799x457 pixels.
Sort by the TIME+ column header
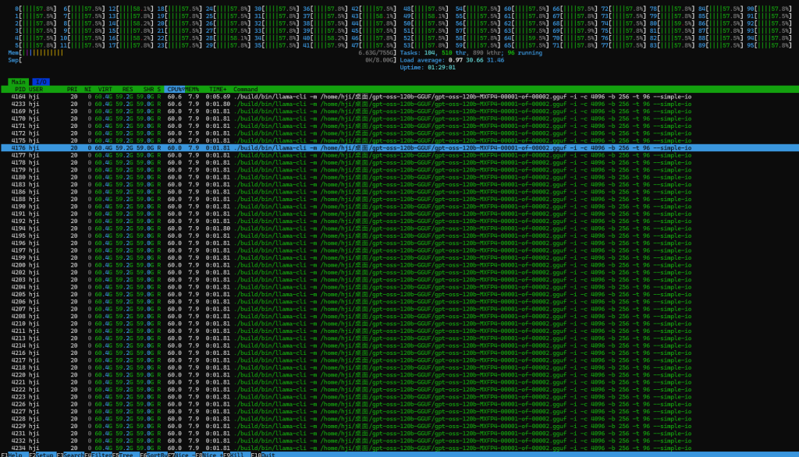coord(218,89)
